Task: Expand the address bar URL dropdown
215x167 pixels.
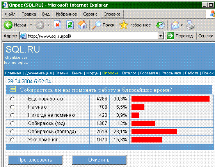Action: [x=160, y=36]
